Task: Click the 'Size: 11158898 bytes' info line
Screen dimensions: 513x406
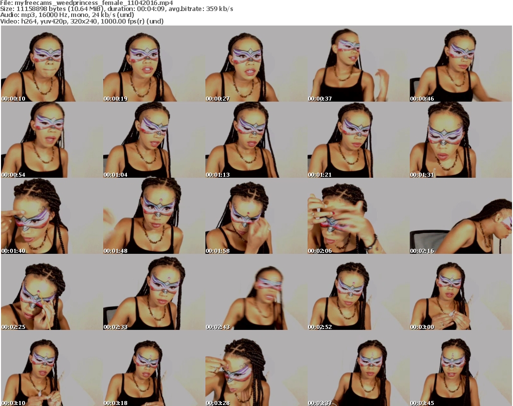Action: 116,9
